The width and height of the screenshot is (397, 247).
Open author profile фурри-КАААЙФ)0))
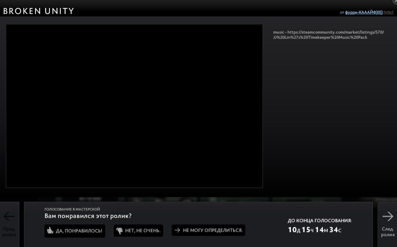coord(364,12)
